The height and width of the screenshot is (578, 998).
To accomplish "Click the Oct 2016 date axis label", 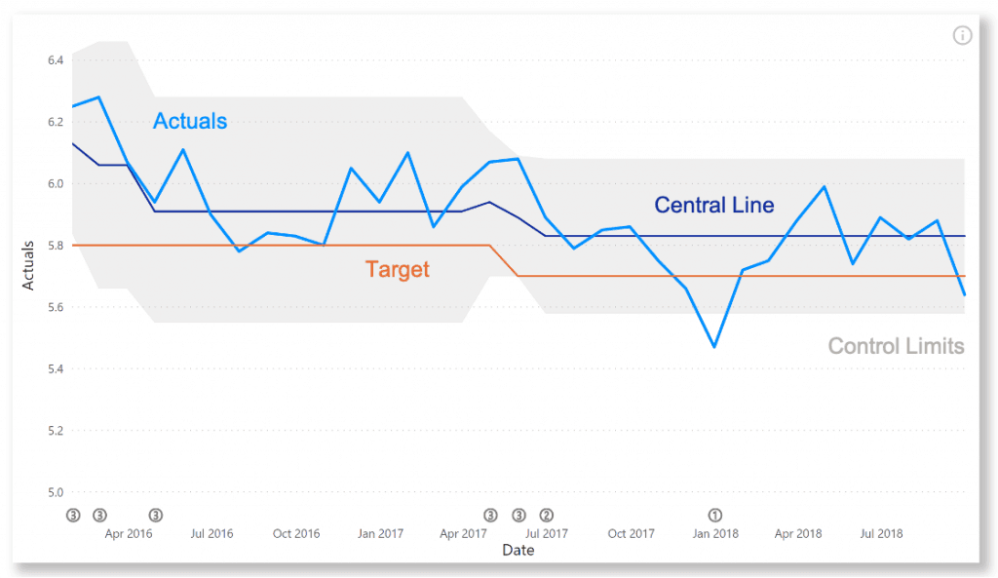I will point(296,533).
